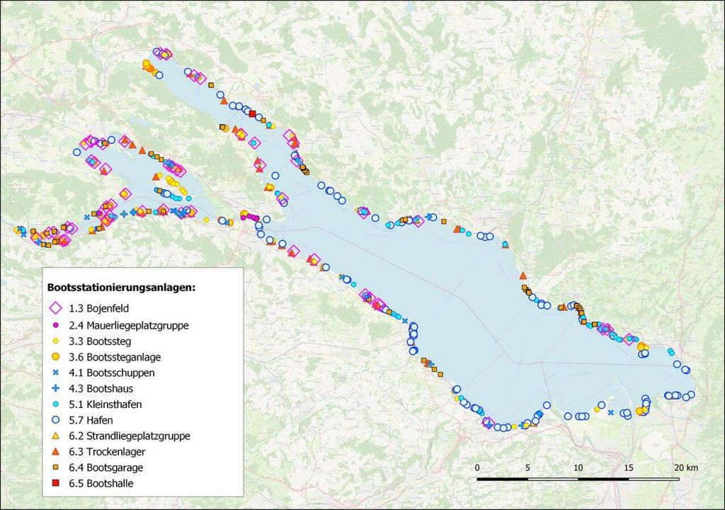Image resolution: width=725 pixels, height=510 pixels.
Task: Click the blue cross icon for Bootshaus
Action: 55,388
